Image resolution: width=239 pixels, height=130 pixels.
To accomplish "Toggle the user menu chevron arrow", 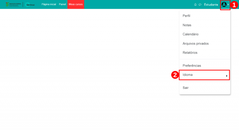I will pyautogui.click(x=228, y=4).
